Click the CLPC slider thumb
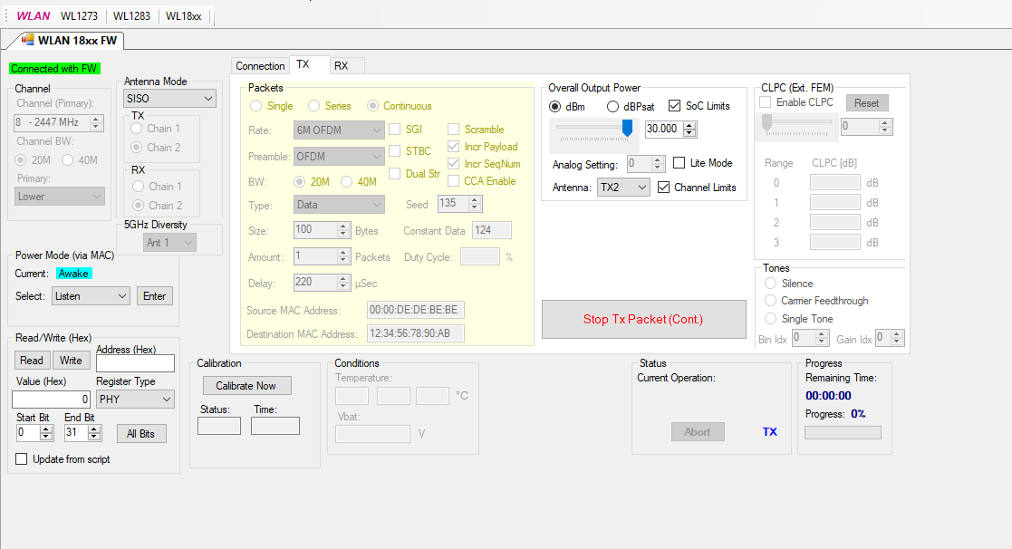The width and height of the screenshot is (1012, 549). [x=766, y=122]
